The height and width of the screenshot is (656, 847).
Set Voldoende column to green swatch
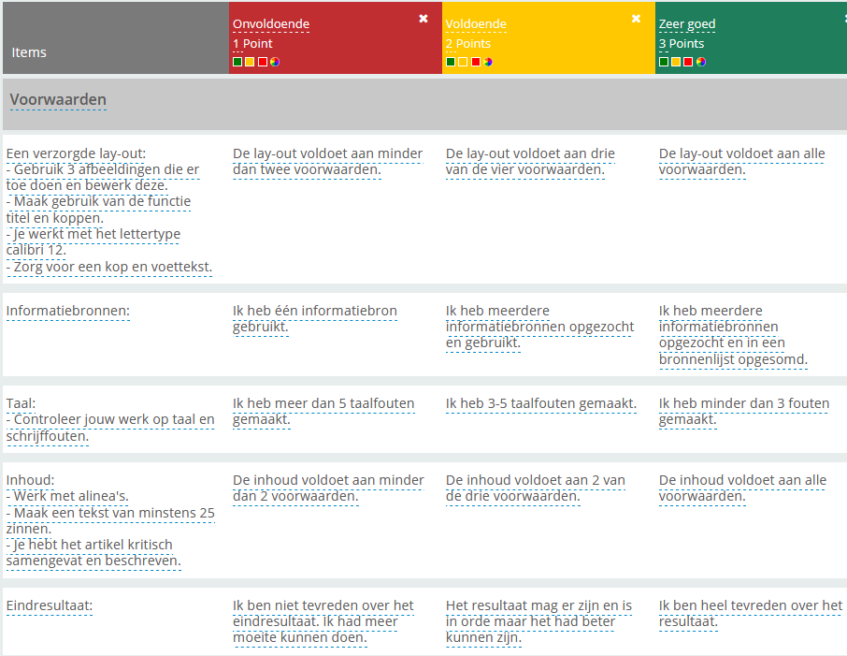[451, 62]
